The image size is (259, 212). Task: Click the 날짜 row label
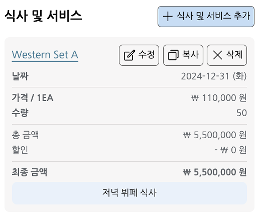20,76
